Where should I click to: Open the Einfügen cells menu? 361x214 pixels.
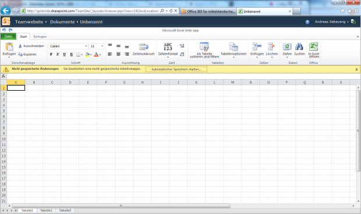(x=257, y=50)
